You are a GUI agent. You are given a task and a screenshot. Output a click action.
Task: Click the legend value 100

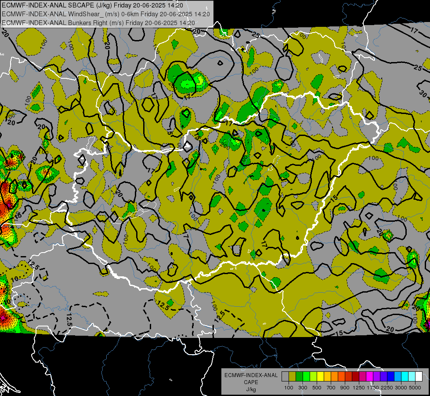[x=289, y=388]
